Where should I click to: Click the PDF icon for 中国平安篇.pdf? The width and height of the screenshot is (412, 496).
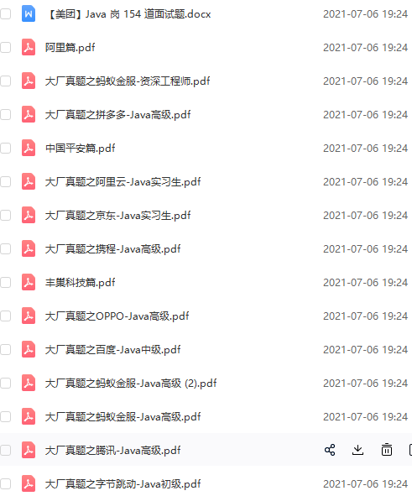point(29,148)
